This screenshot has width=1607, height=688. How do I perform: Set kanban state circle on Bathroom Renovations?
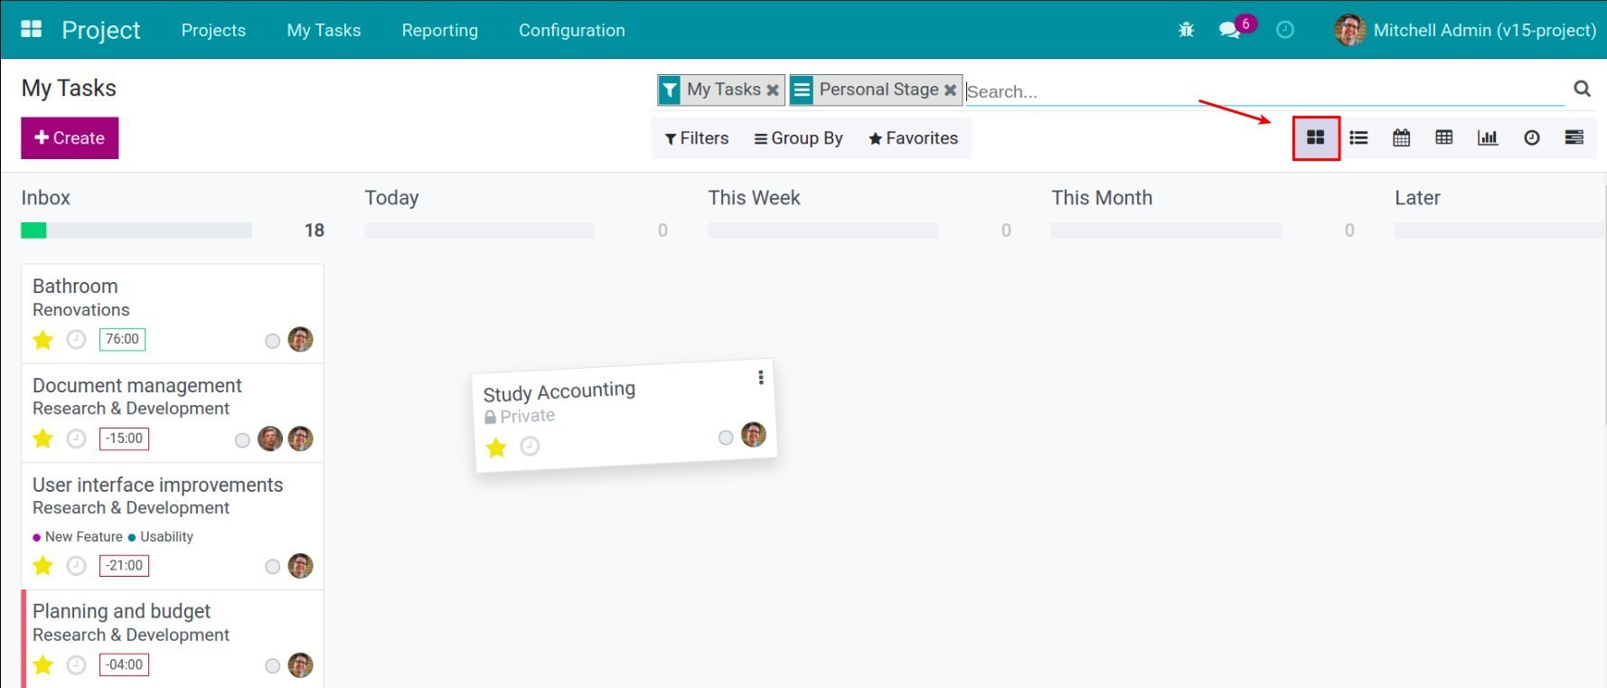(272, 341)
